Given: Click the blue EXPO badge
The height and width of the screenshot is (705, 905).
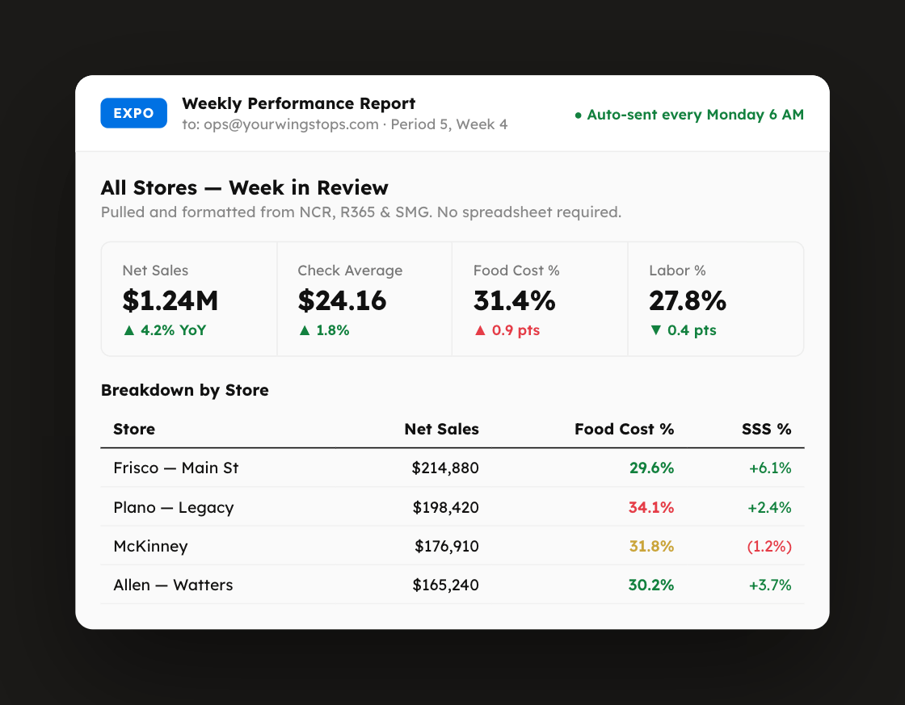Looking at the screenshot, I should pos(133,113).
